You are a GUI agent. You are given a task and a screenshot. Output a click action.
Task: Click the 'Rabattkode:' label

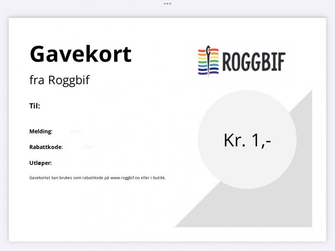pyautogui.click(x=46, y=147)
